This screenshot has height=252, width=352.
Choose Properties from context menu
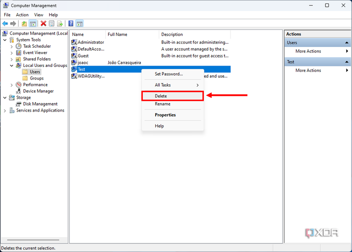click(x=173, y=115)
